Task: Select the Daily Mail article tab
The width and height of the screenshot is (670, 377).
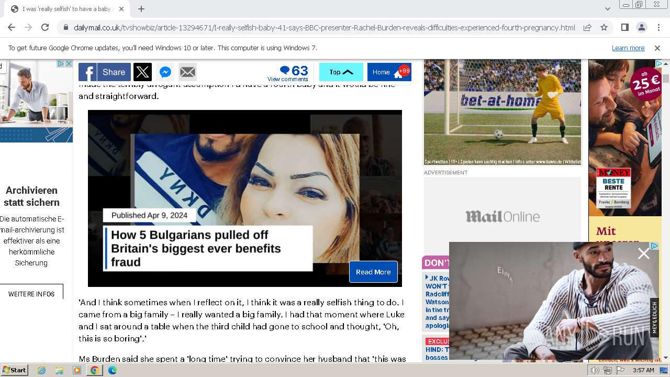Action: tap(68, 9)
